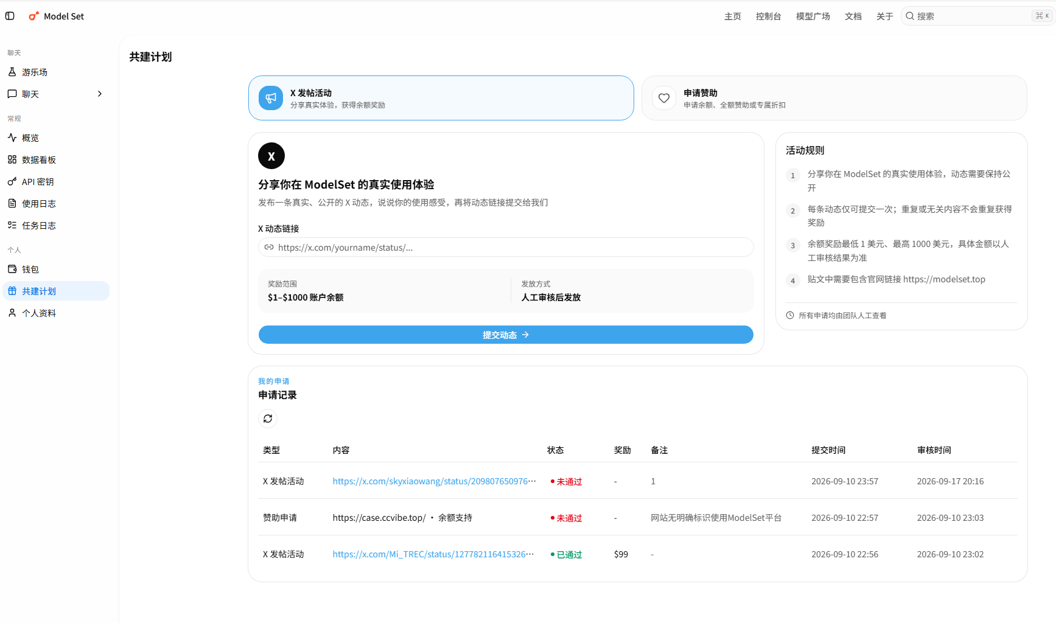Refresh the 申请记录 list

(268, 419)
